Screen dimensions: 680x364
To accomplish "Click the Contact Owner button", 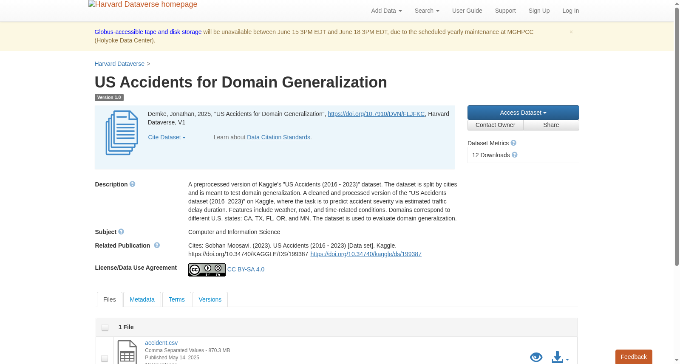I will pyautogui.click(x=495, y=125).
